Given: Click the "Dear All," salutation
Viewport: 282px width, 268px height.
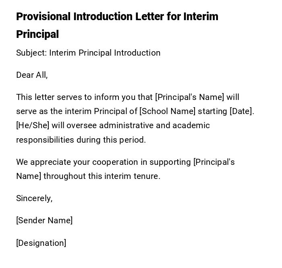Looking at the screenshot, I should pos(32,75).
